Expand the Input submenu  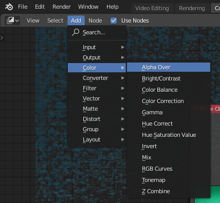(97, 47)
